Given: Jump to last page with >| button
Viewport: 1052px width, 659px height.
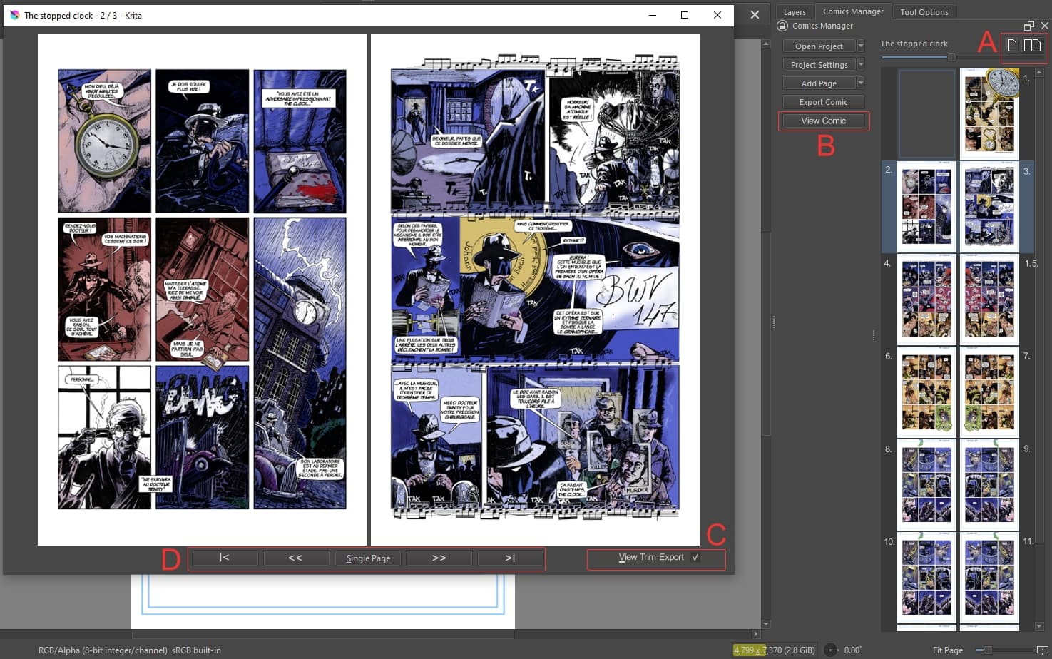Looking at the screenshot, I should tap(511, 558).
